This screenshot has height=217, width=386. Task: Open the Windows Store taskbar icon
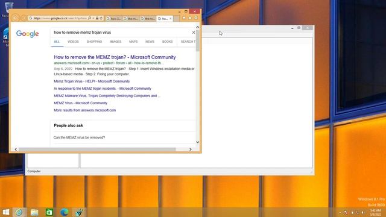pos(49,212)
